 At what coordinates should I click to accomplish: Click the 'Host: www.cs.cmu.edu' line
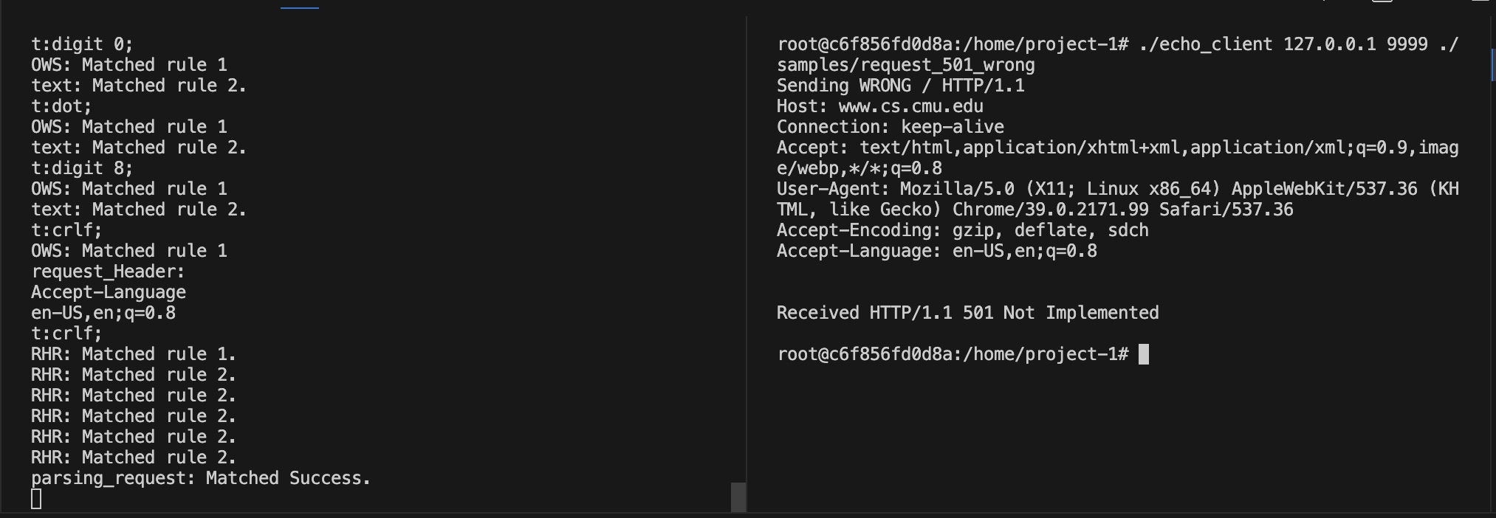pos(879,106)
